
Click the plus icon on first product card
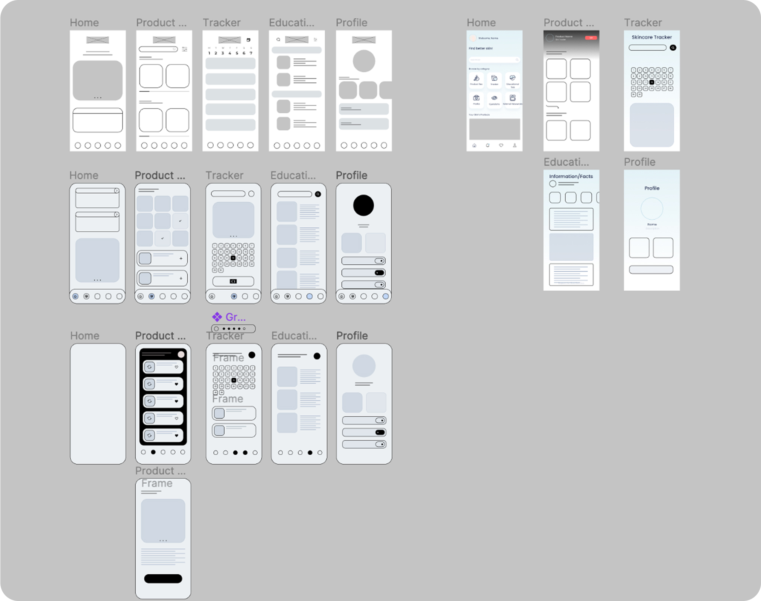click(x=181, y=258)
